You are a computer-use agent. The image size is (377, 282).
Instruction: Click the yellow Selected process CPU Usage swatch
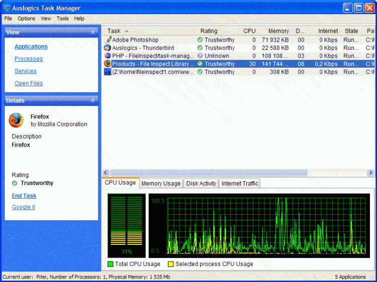point(170,264)
